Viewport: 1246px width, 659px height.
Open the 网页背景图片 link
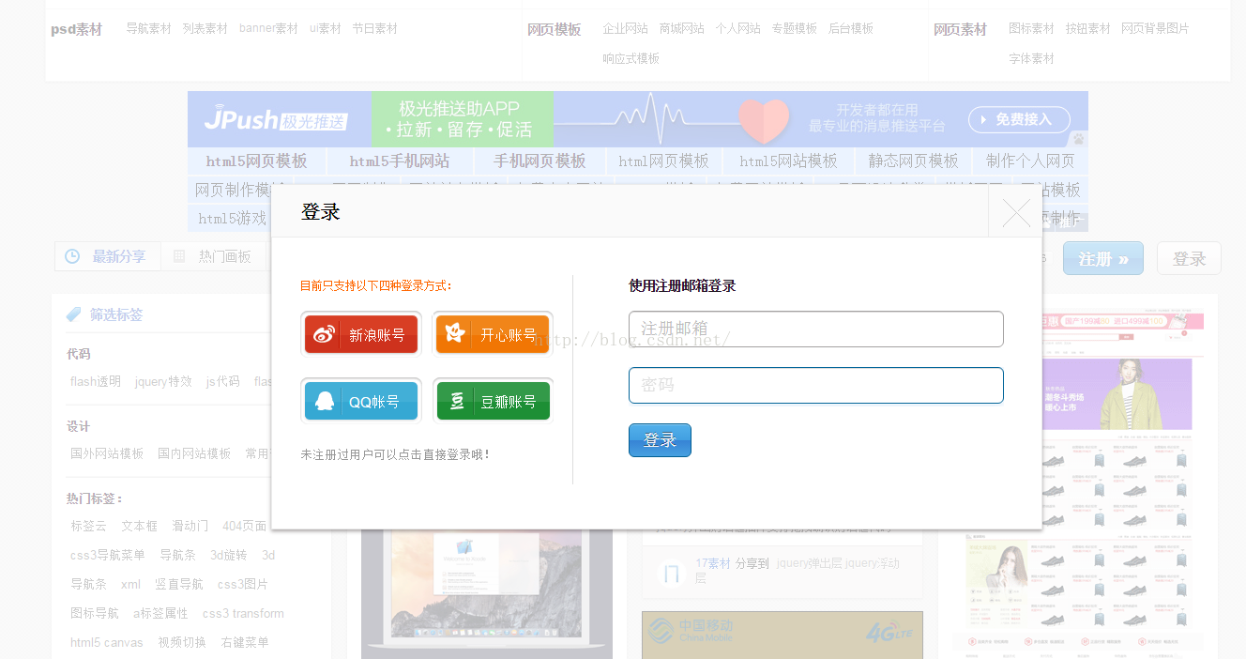1155,28
